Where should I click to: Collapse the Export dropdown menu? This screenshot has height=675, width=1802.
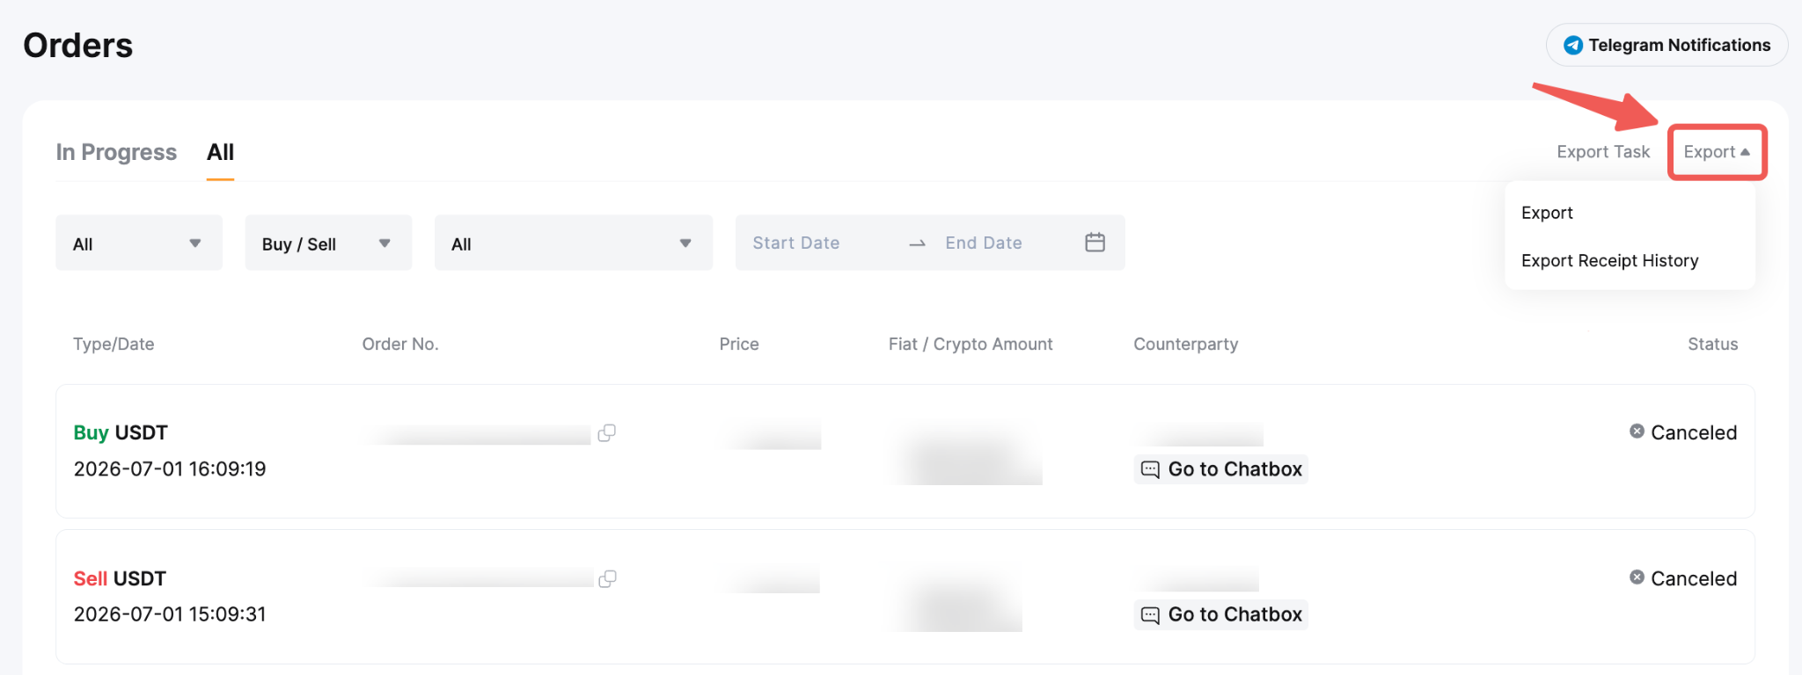point(1717,152)
